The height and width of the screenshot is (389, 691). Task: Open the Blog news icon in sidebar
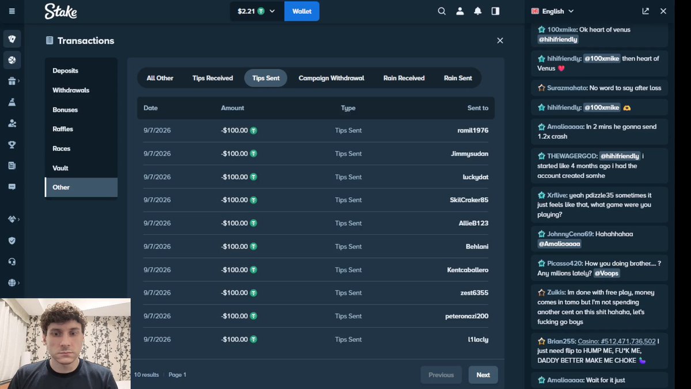[x=12, y=166]
